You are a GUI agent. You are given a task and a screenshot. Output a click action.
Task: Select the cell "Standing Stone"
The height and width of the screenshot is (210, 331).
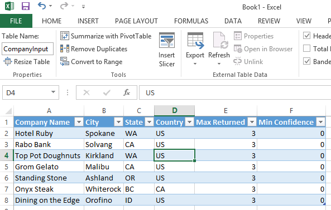click(x=49, y=178)
